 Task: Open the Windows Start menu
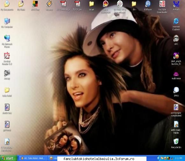[x=9, y=158]
